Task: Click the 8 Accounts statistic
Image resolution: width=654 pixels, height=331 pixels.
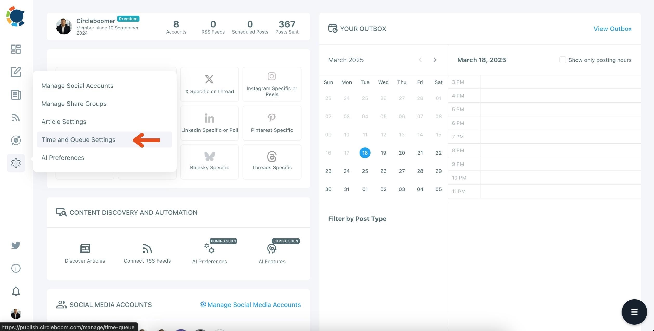Action: tap(176, 27)
